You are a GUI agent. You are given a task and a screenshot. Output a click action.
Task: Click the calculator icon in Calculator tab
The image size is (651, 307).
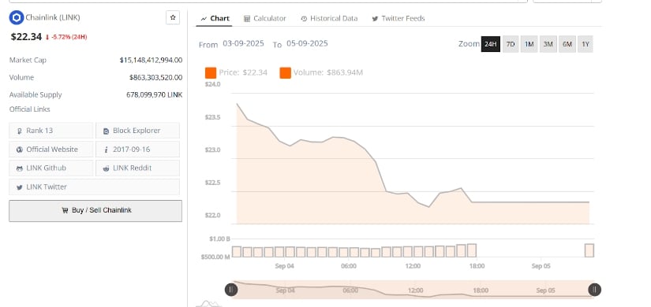point(247,19)
